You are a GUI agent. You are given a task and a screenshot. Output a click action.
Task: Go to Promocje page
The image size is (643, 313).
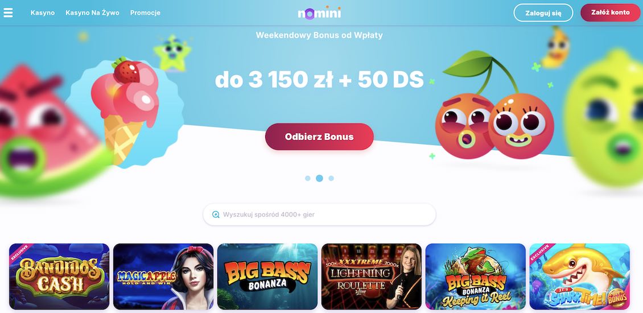(x=145, y=13)
